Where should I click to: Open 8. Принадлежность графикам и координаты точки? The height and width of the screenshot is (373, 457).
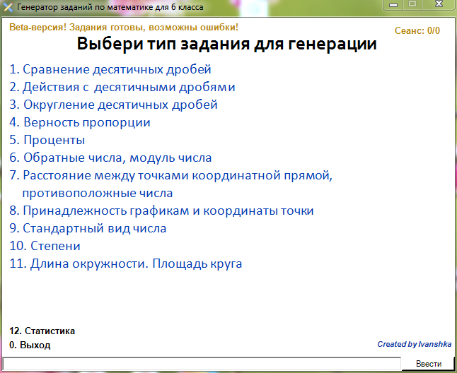161,211
